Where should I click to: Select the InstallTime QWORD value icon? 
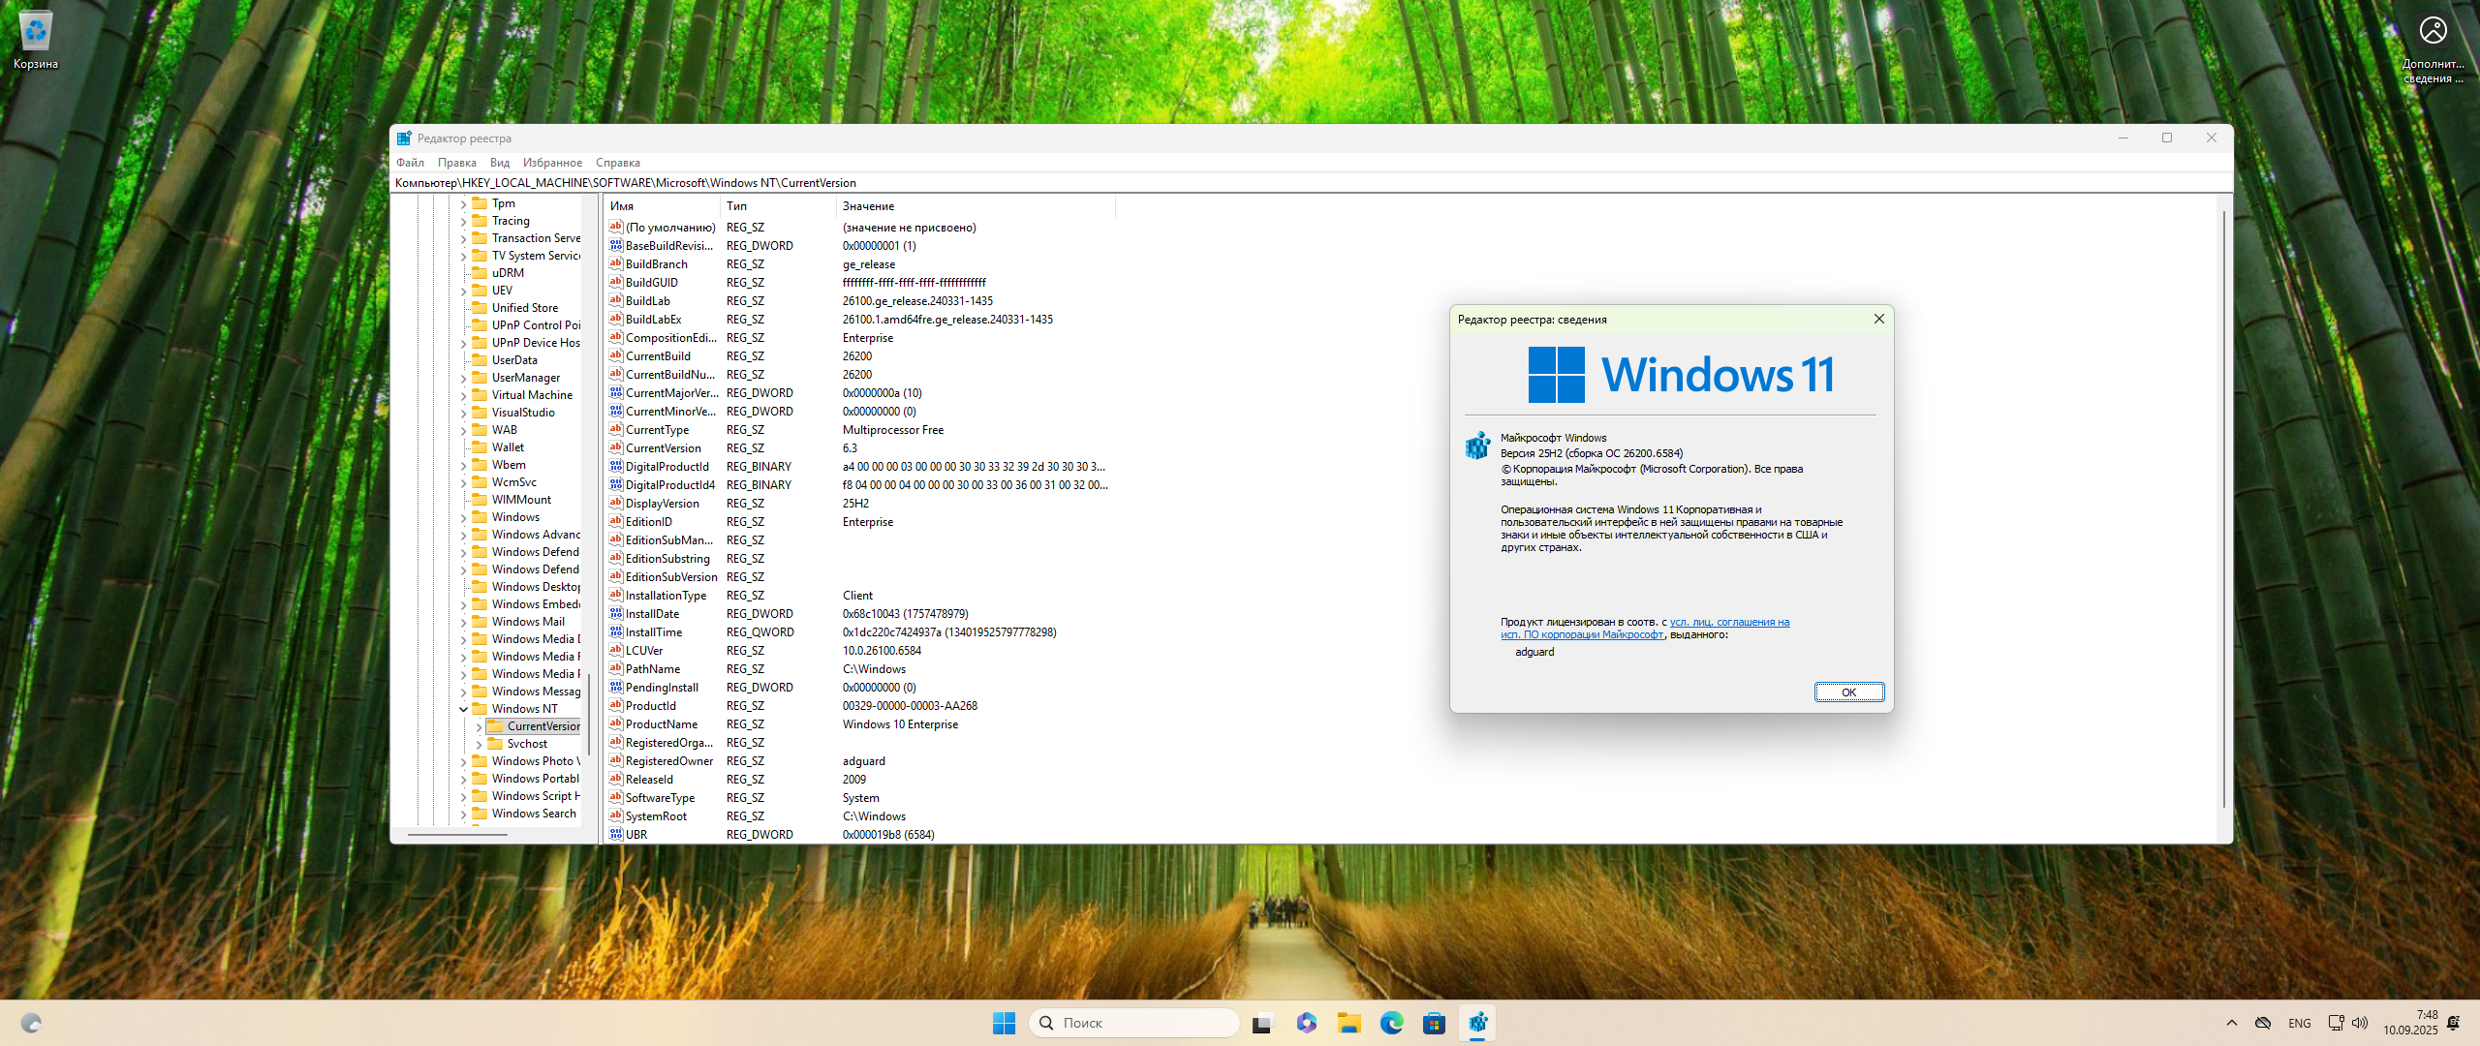(x=616, y=632)
